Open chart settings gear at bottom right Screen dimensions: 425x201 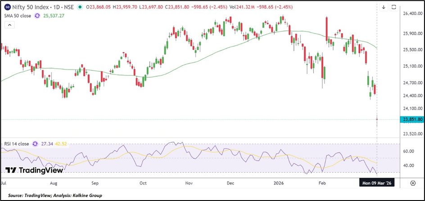point(412,183)
